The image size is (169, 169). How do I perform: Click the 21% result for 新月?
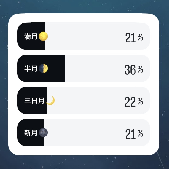pos(134,134)
